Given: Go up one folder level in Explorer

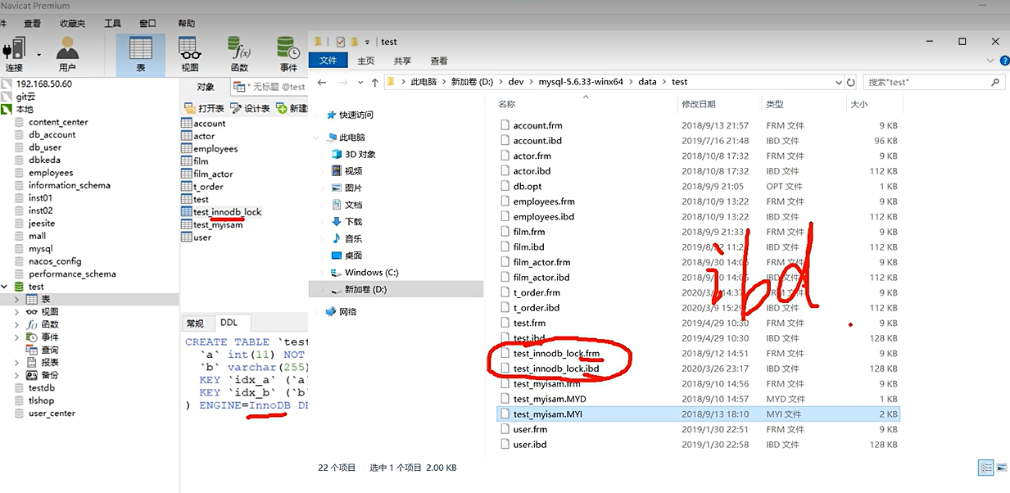Looking at the screenshot, I should coord(375,82).
